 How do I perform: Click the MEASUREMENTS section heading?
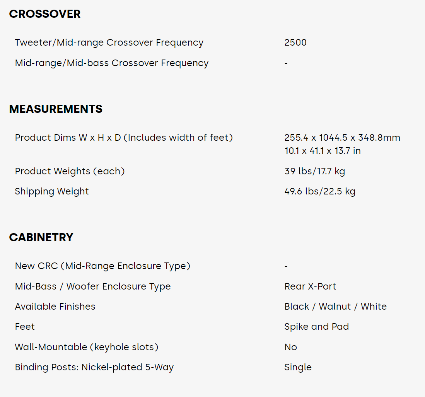pyautogui.click(x=56, y=109)
